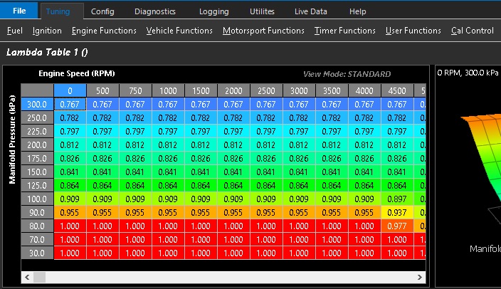The image size is (501, 289).
Task: Select the 175.0 kPa row header
Action: 37,159
